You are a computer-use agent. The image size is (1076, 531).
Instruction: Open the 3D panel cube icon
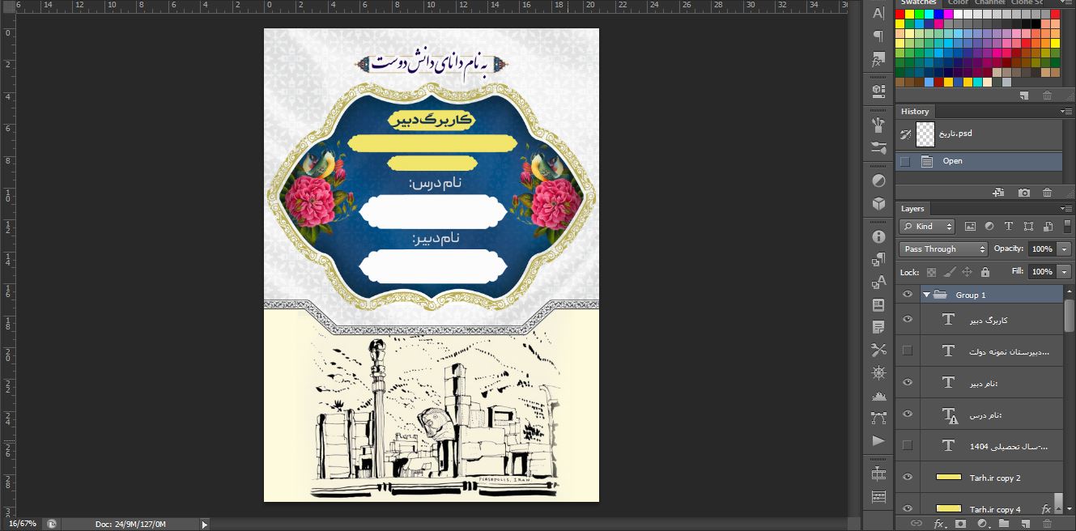click(878, 204)
